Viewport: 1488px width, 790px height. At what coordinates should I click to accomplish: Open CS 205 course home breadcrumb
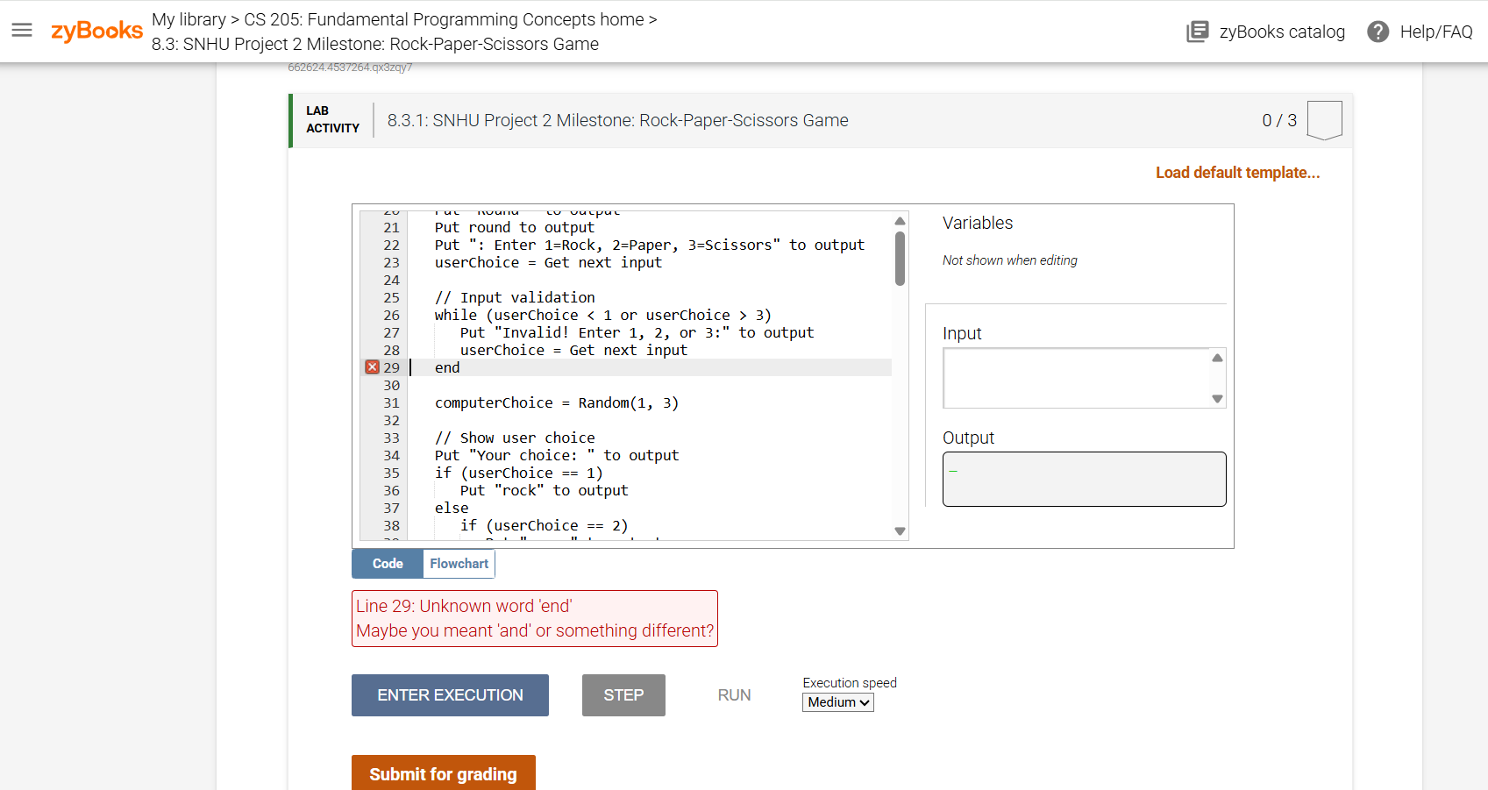click(x=444, y=19)
